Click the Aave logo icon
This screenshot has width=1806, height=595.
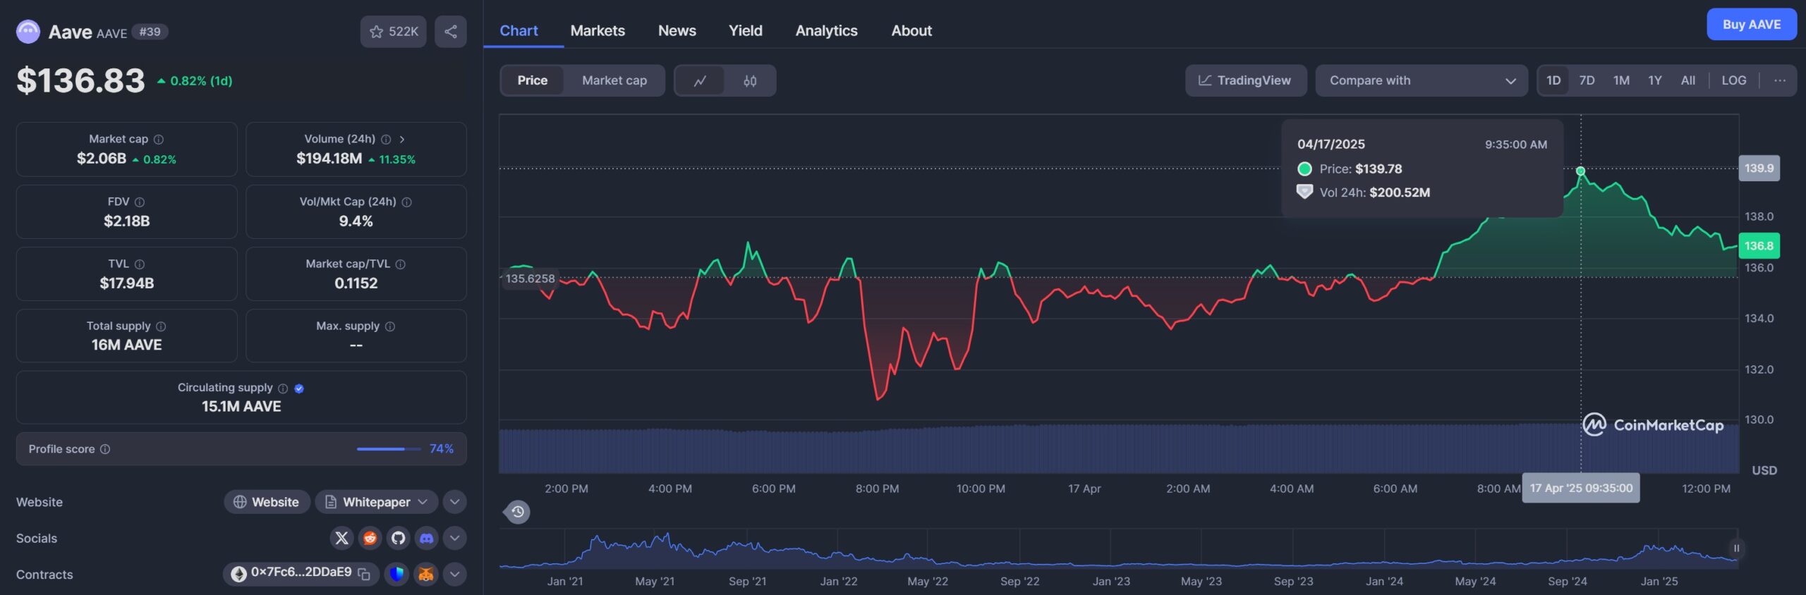click(x=28, y=32)
